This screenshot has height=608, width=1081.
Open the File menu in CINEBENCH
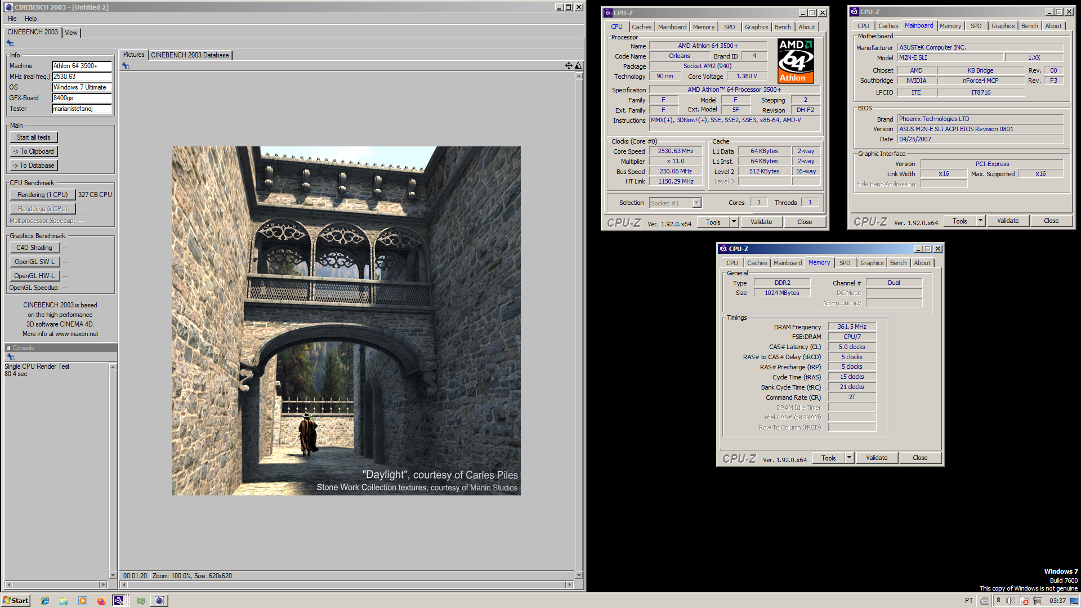12,19
